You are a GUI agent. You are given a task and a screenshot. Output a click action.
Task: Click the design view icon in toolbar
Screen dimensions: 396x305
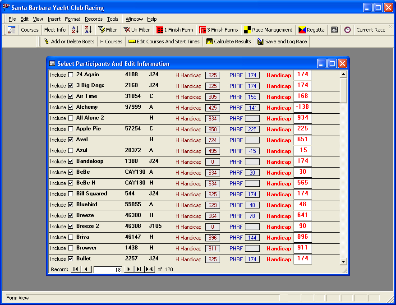point(12,30)
